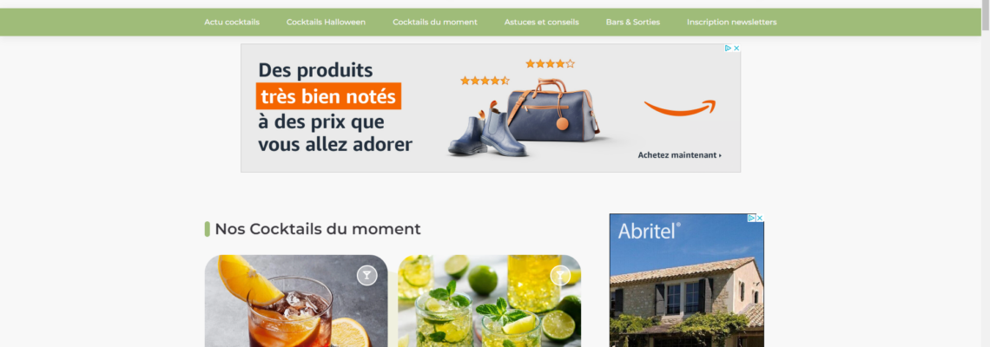Click cocktail glass icon on mojito card
990x347 pixels.
(560, 275)
